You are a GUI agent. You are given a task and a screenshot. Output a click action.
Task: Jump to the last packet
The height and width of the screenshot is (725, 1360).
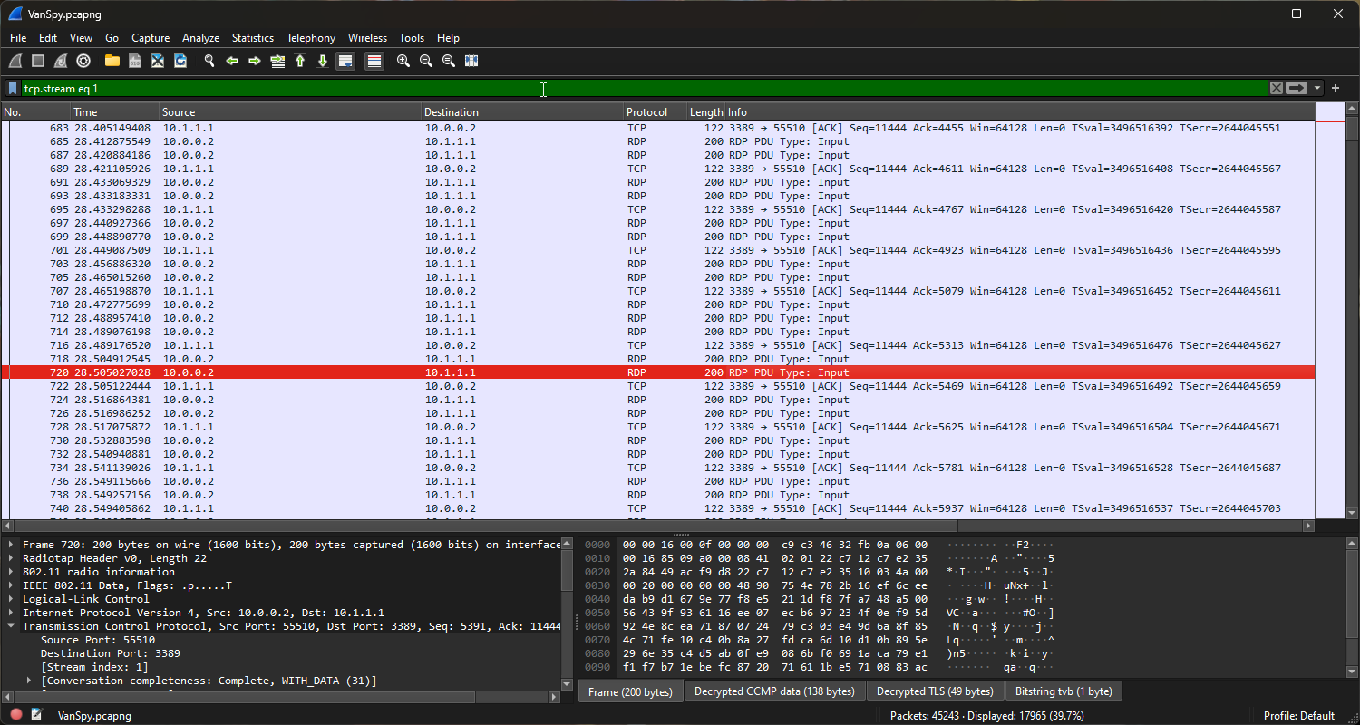point(323,61)
